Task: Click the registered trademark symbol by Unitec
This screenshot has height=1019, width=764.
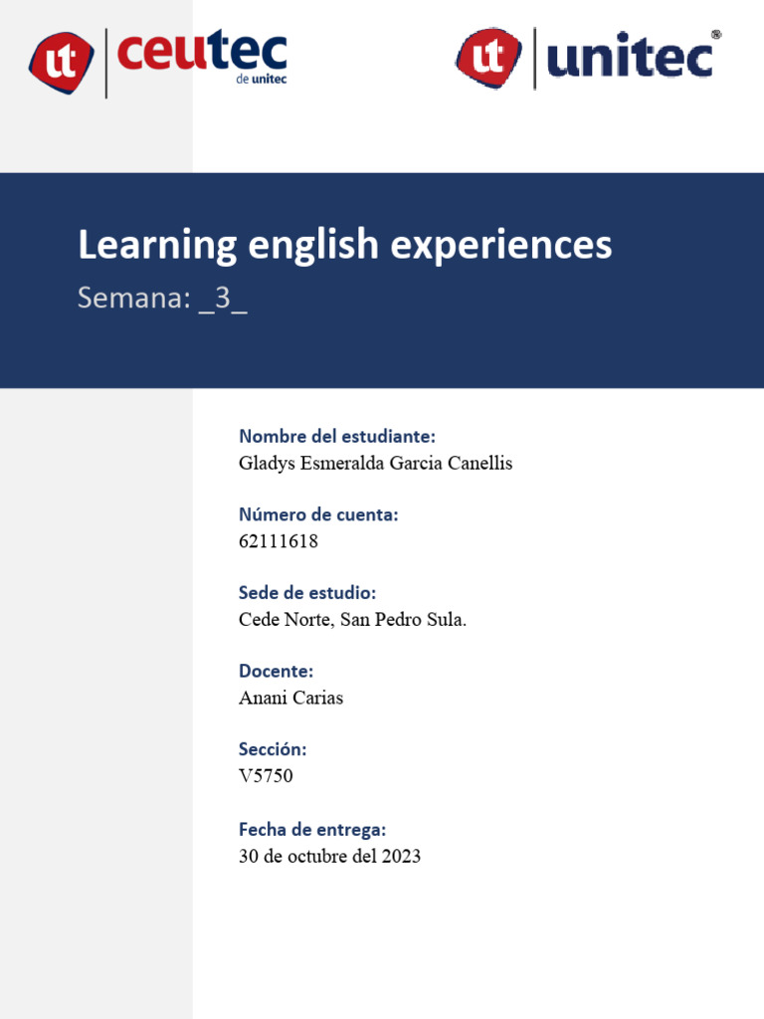Action: point(716,34)
